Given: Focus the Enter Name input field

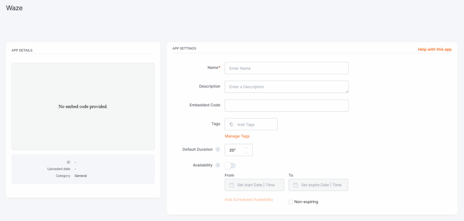Looking at the screenshot, I should tap(286, 68).
